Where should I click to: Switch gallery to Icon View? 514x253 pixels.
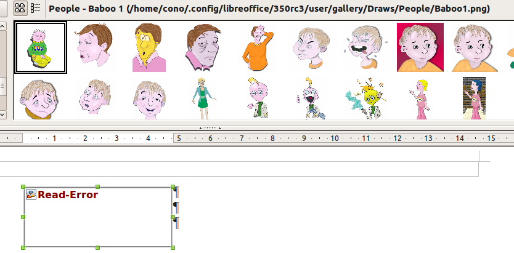(20, 9)
